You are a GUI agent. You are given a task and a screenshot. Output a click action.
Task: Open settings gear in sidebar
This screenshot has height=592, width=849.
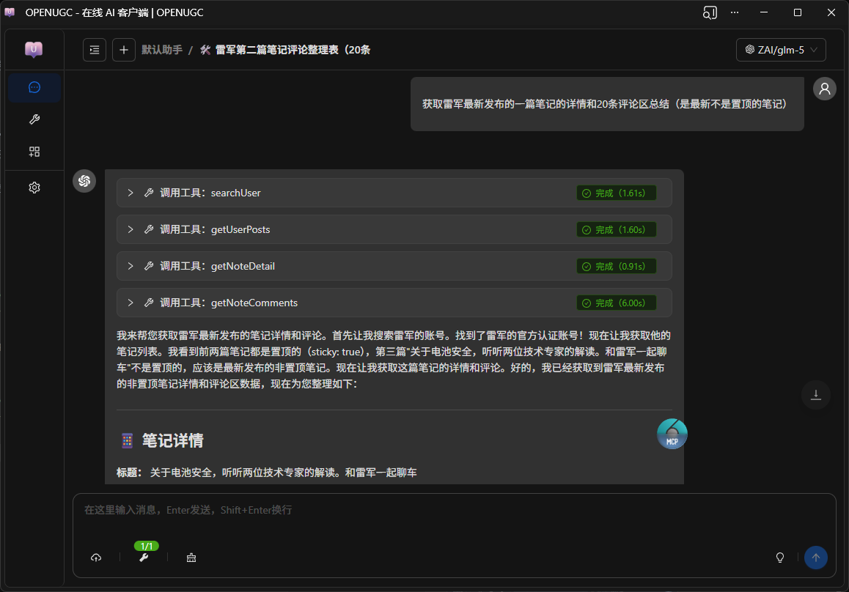click(34, 188)
